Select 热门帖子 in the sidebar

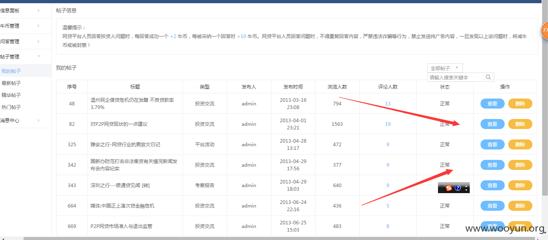[x=11, y=107]
